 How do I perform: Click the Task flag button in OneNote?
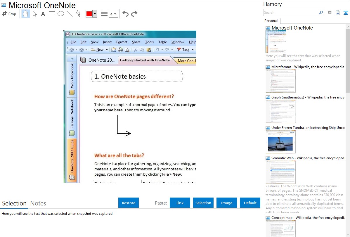pos(183,50)
